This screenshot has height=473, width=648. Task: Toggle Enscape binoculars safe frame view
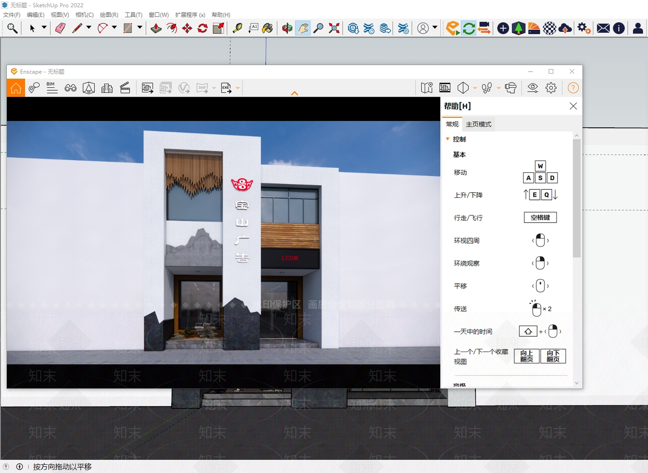(70, 88)
